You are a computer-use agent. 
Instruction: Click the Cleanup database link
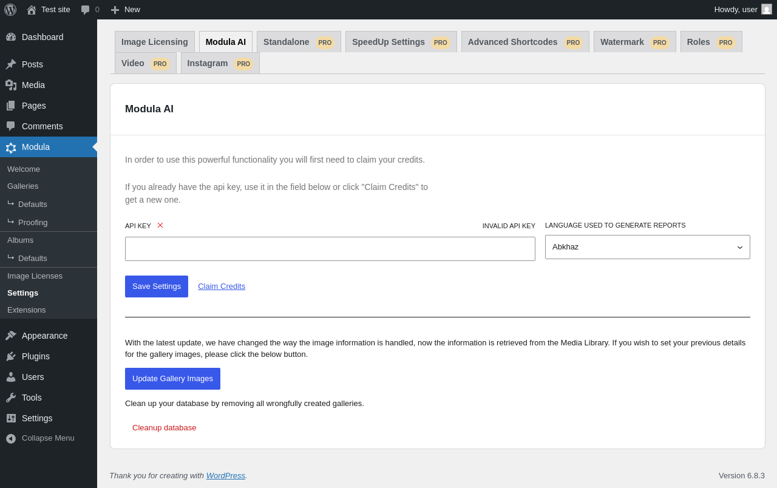164,428
